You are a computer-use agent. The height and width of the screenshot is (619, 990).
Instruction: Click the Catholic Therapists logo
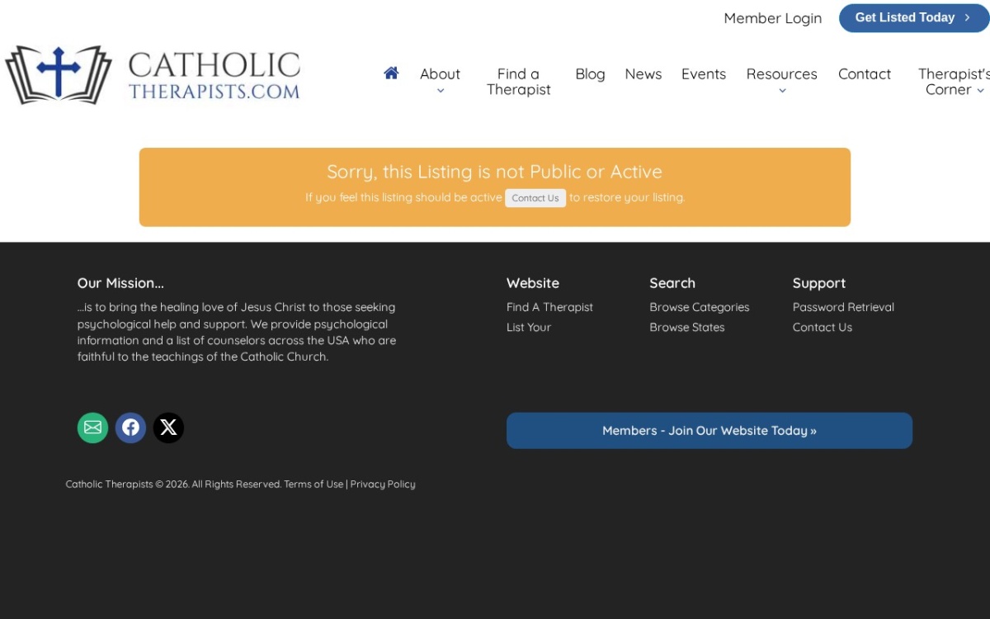153,74
